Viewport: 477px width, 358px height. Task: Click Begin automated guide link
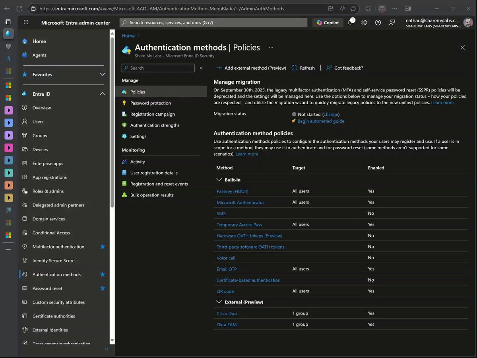pos(321,121)
